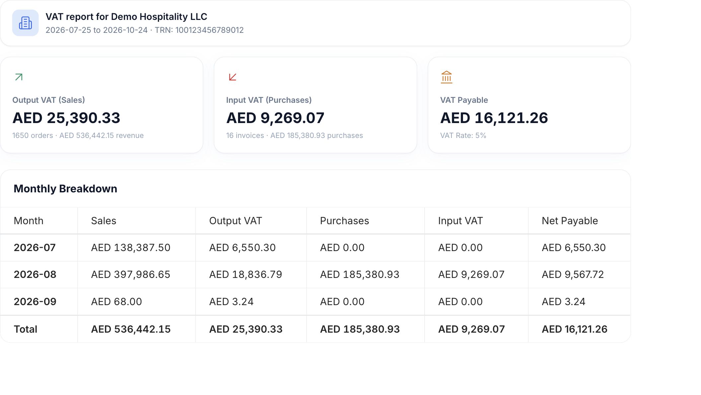701x395 pixels.
Task: Click the red down-left arrow Input VAT icon
Action: (233, 77)
